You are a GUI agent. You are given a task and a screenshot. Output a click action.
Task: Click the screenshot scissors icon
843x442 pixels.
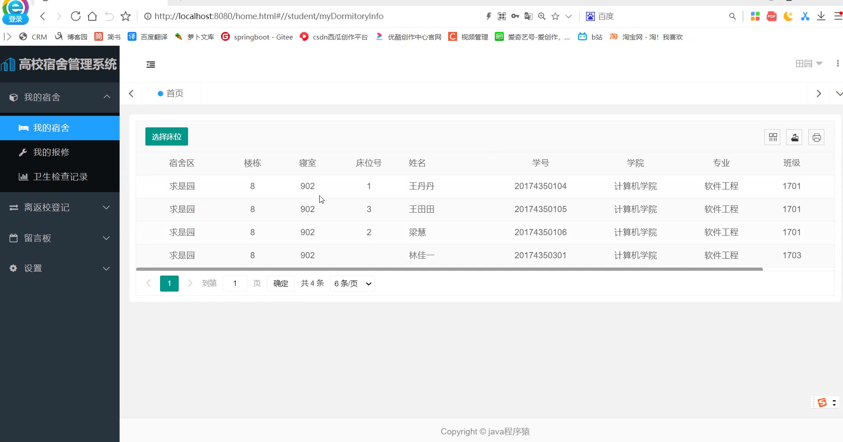point(805,16)
